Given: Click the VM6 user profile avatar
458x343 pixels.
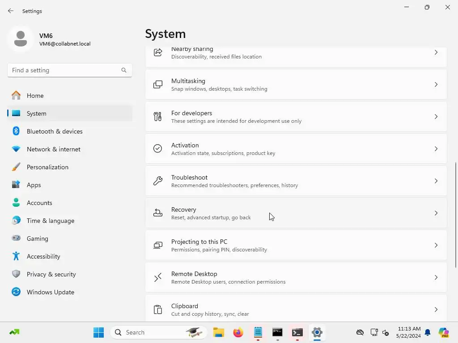Looking at the screenshot, I should (21, 39).
